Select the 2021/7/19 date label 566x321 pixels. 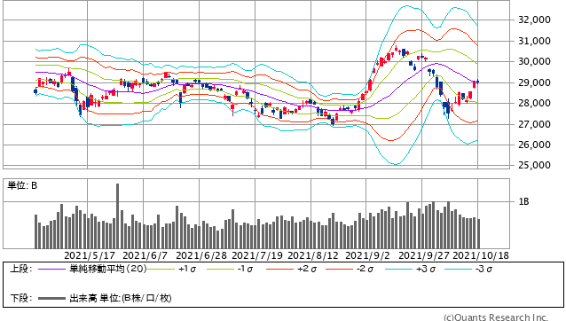click(257, 255)
